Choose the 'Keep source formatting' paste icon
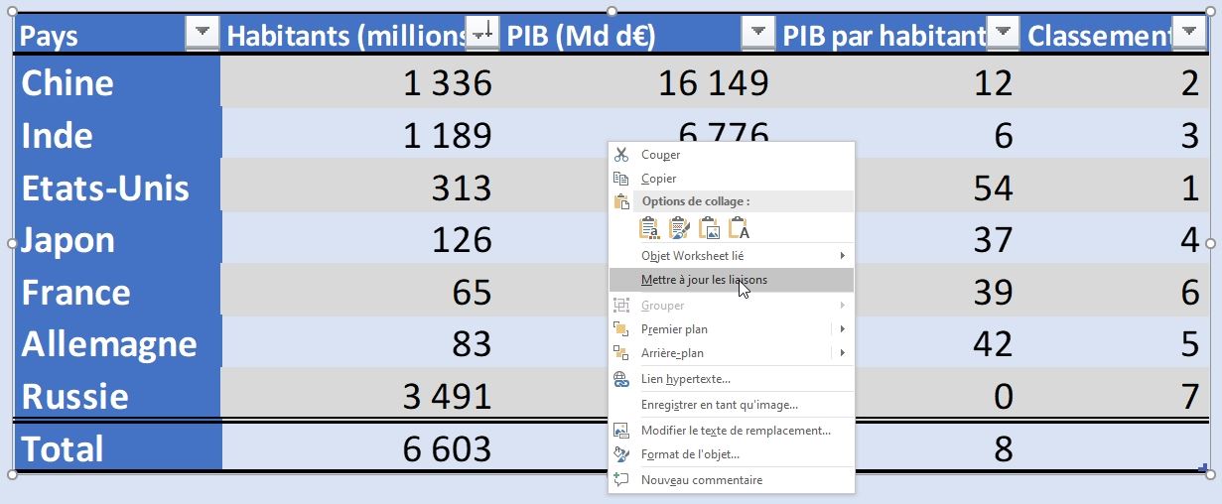1222x504 pixels. pos(679,228)
